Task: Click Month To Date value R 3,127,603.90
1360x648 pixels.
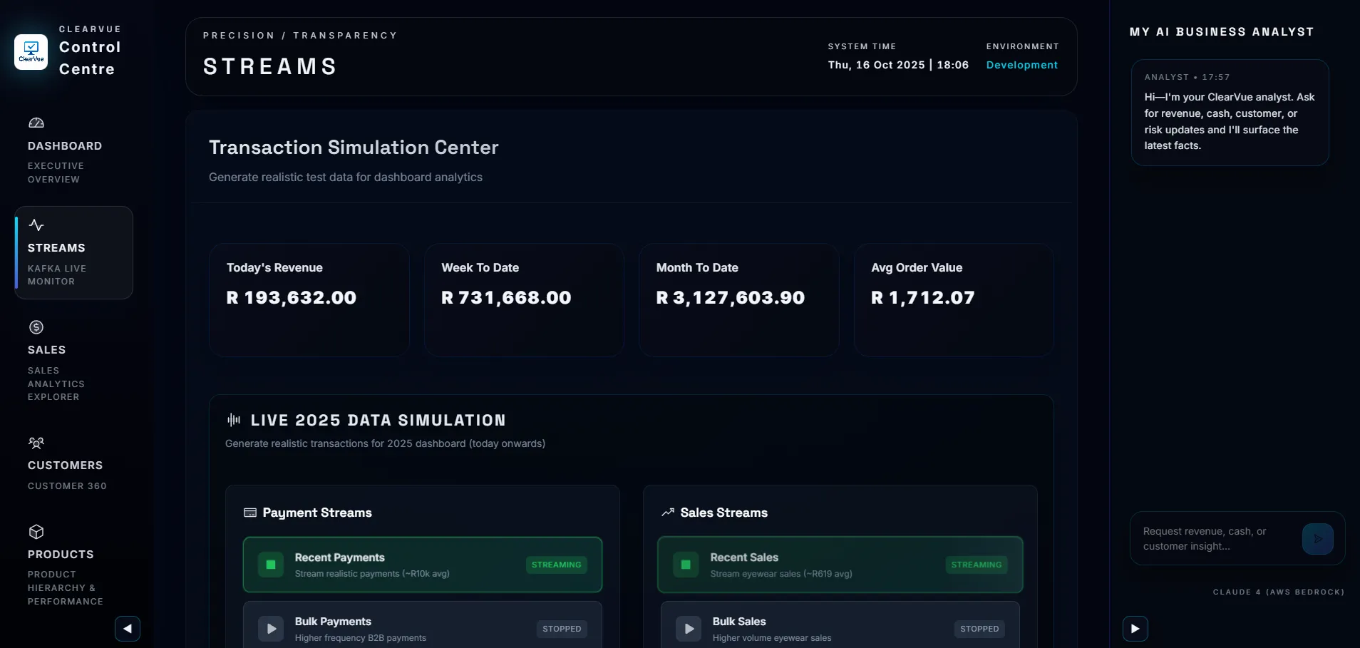Action: pyautogui.click(x=731, y=298)
